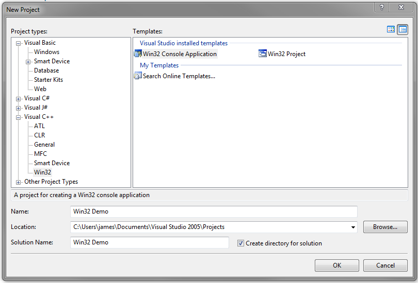Screen dimensions: 418x283
Task: Close the New Project dialog
Action: coord(402,8)
